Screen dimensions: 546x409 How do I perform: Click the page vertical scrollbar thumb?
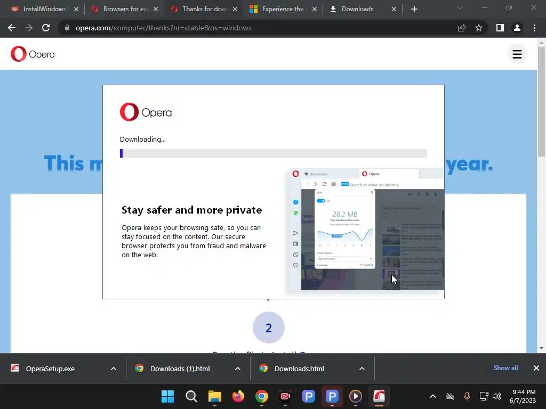coord(541,102)
